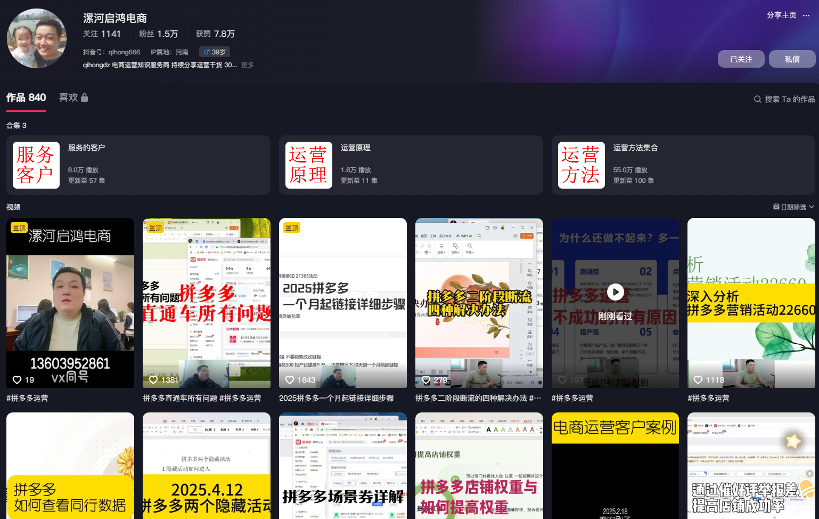Click the play icon on the 刚刚看过 video
The image size is (819, 519).
(x=615, y=292)
